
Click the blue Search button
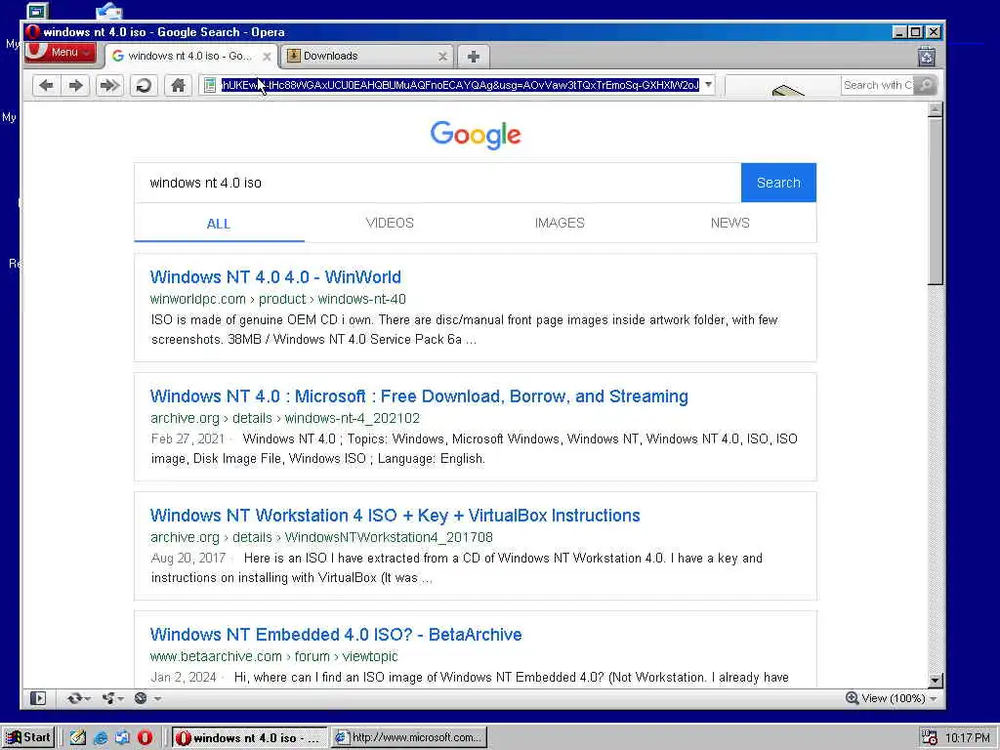778,183
